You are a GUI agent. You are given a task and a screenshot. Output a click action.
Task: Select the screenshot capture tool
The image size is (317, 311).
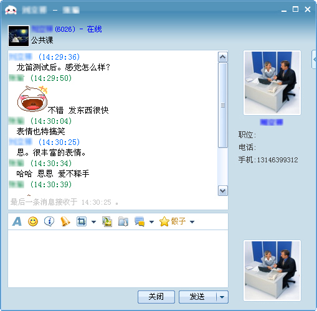(82, 221)
